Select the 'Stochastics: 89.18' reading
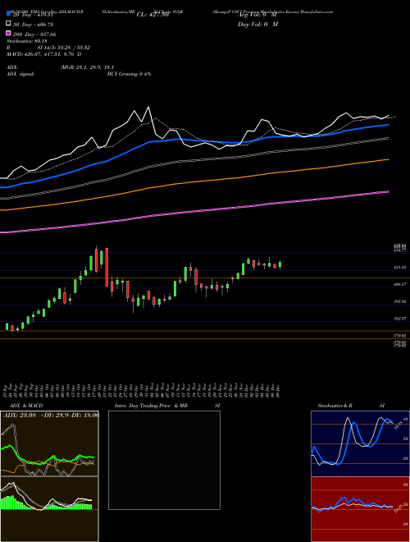The image size is (410, 542). coord(27,41)
